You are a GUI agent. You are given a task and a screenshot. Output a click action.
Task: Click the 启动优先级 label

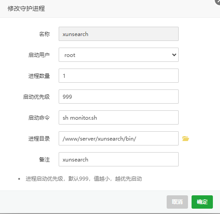[36, 97]
